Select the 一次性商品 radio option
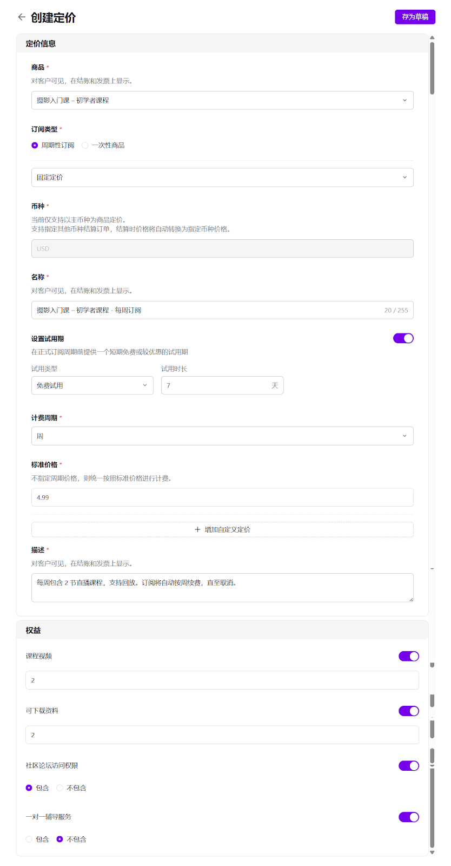This screenshot has height=866, width=451. (85, 145)
